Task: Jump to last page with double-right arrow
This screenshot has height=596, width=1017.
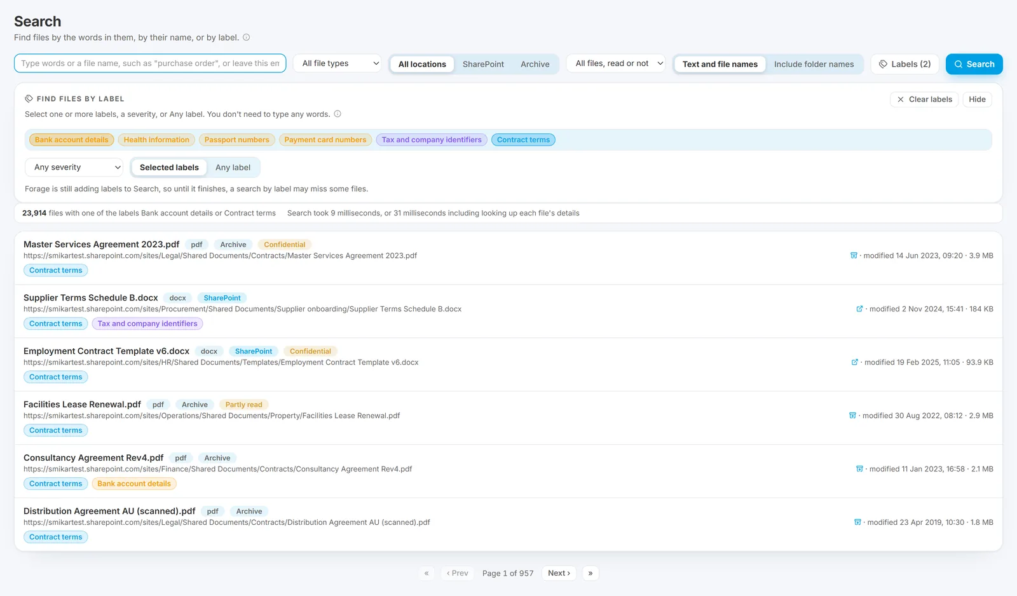Action: tap(590, 573)
